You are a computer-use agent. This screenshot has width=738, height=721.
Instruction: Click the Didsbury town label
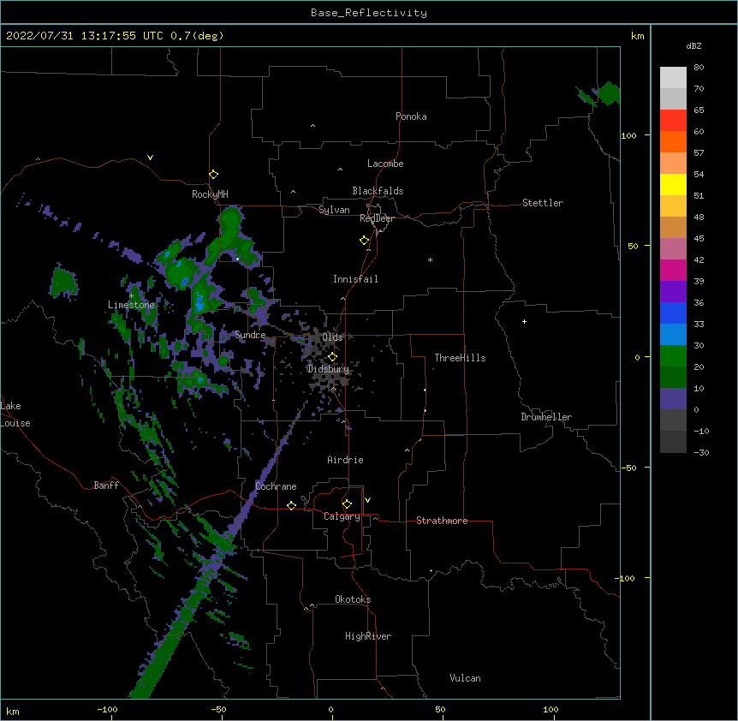(x=328, y=369)
